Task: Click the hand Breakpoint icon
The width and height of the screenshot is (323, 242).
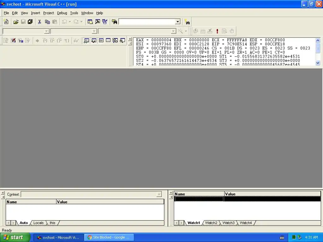Action: tap(232, 31)
